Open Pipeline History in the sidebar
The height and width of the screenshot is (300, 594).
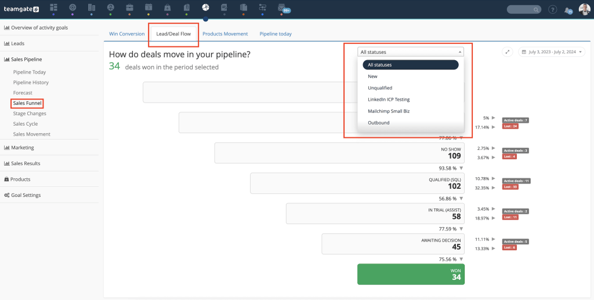point(31,83)
